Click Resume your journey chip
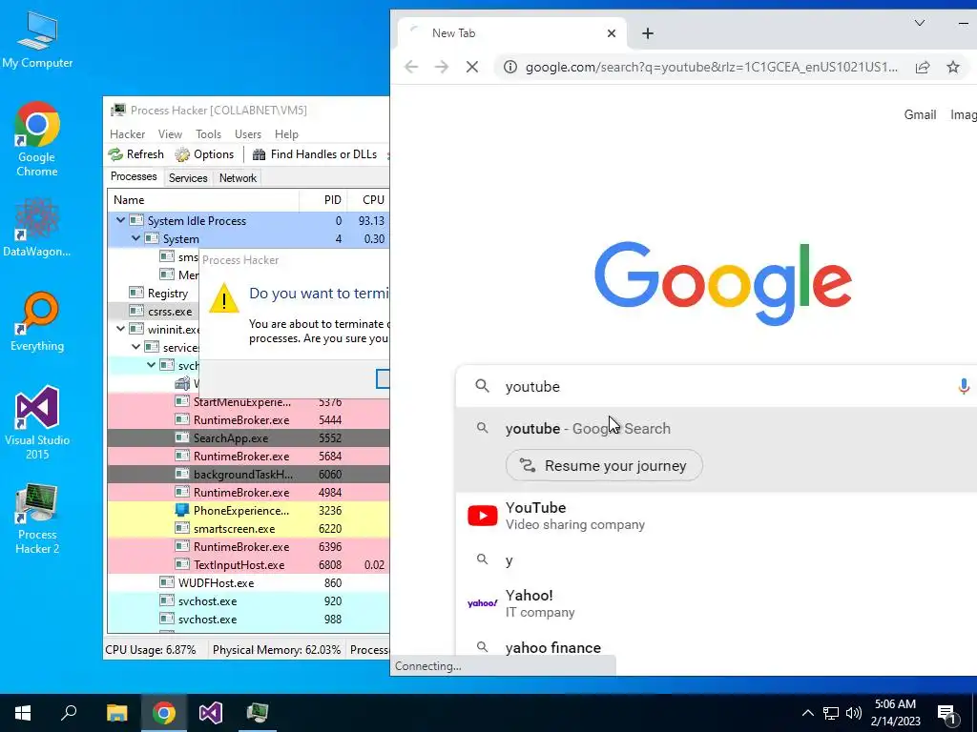977x732 pixels. [x=604, y=465]
